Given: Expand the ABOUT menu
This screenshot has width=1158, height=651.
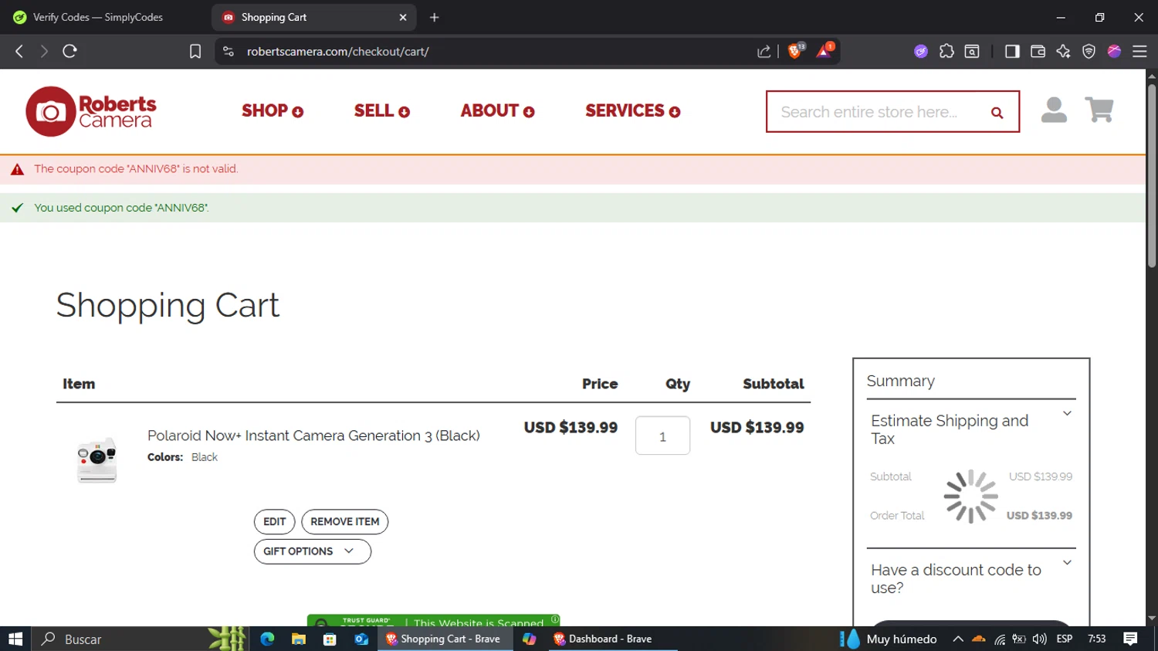Looking at the screenshot, I should click(x=497, y=111).
